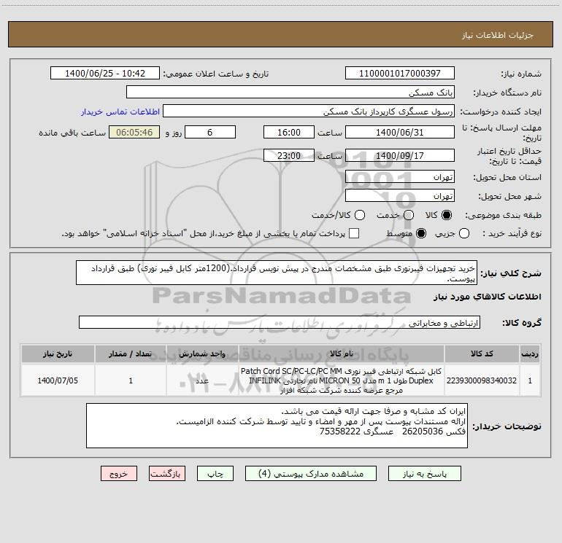Click need date cell 1400/07/05
562x543 pixels.
coord(58,380)
